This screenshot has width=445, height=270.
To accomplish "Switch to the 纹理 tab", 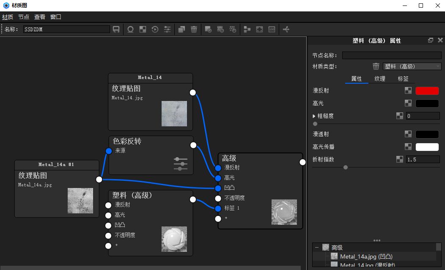I will [380, 79].
